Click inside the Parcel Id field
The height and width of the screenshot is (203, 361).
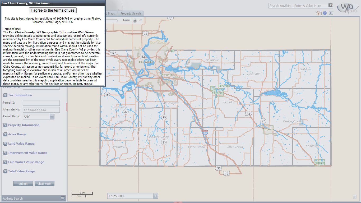pos(41,103)
